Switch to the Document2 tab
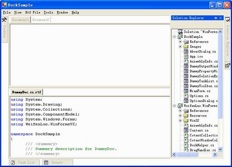The height and width of the screenshot is (167, 232). click(41, 20)
